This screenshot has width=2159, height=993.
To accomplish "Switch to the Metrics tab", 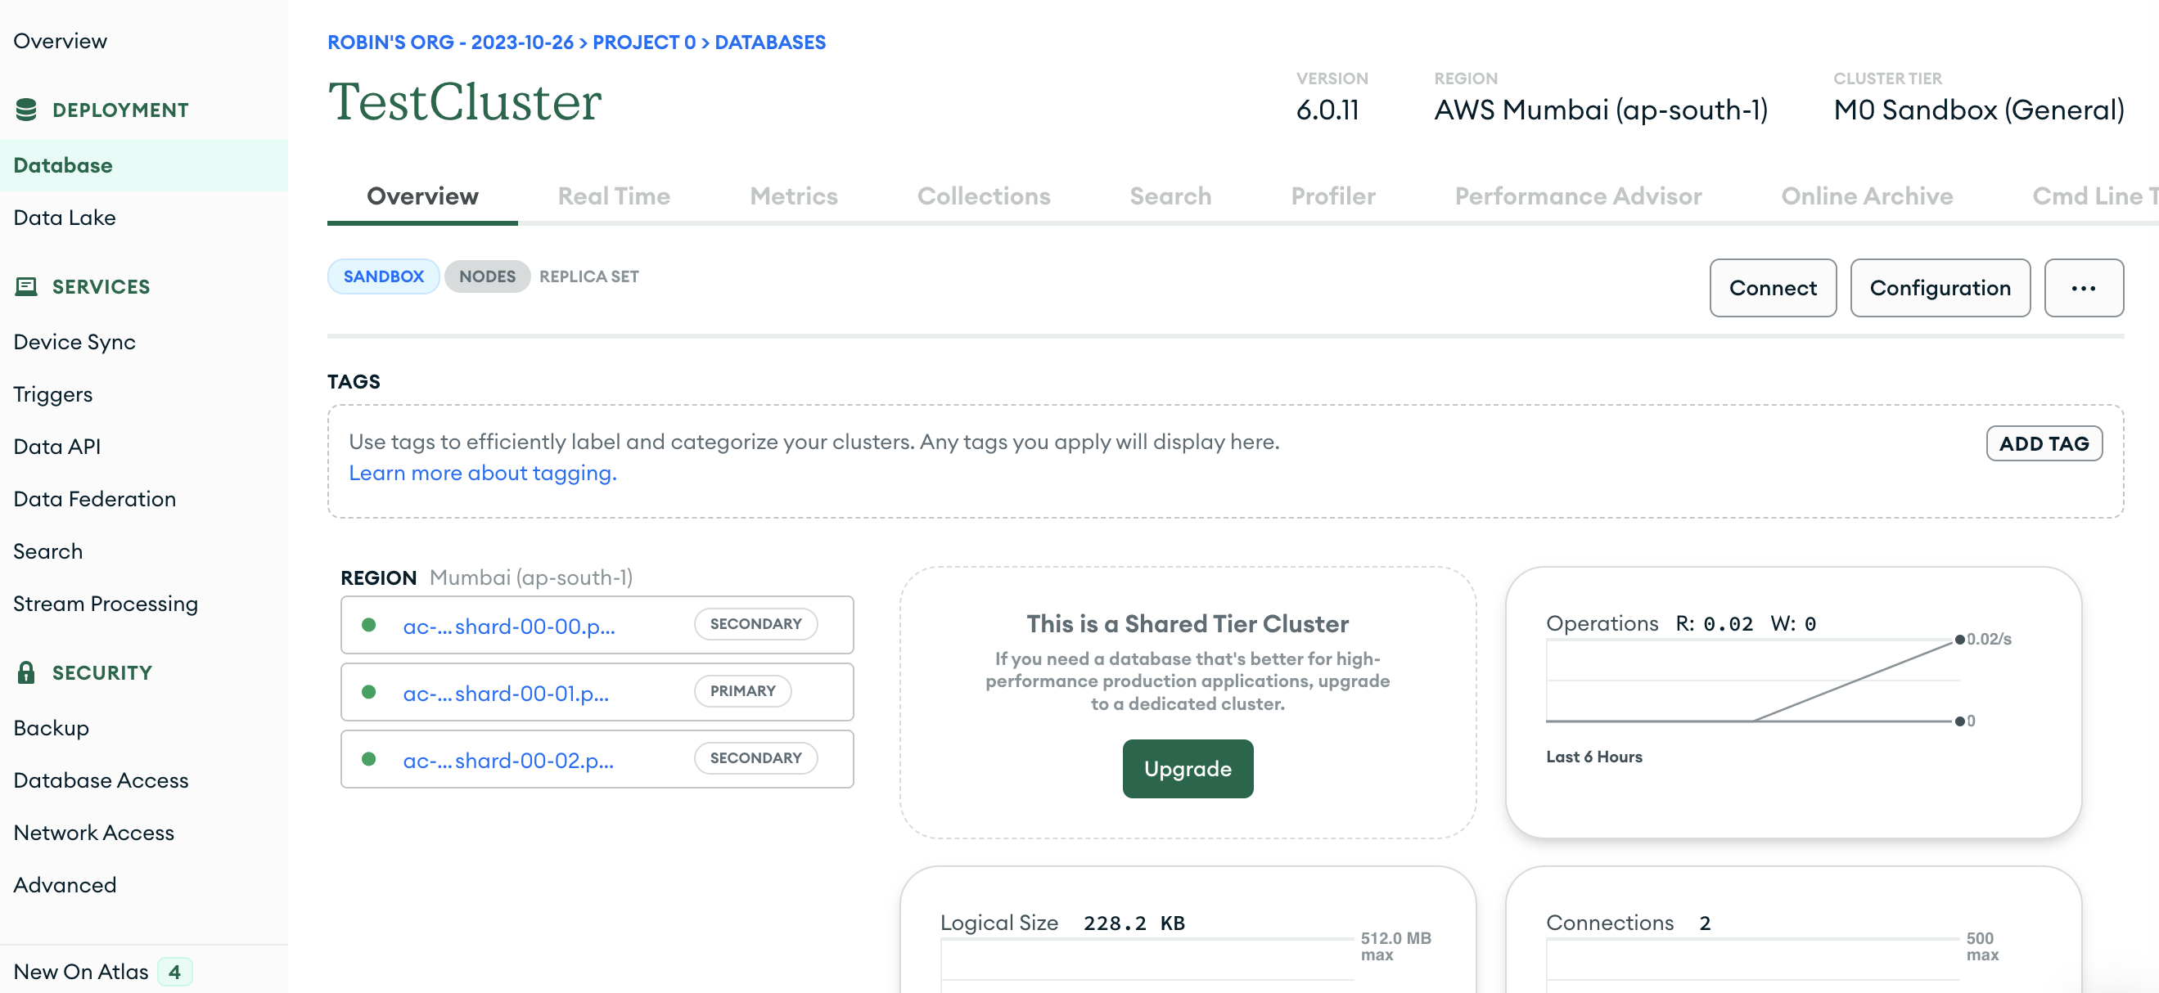I will (x=793, y=196).
